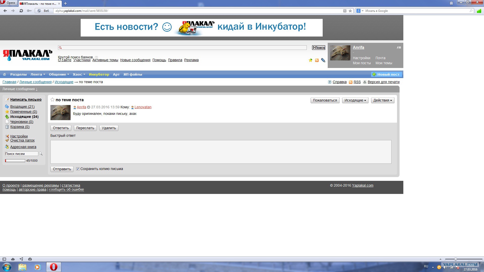484x272 pixels.
Task: Click the star icon beside message subject
Action: [52, 100]
